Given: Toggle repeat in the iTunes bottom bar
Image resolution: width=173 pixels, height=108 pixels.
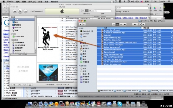Looking at the screenshot, I should coord(25,85).
